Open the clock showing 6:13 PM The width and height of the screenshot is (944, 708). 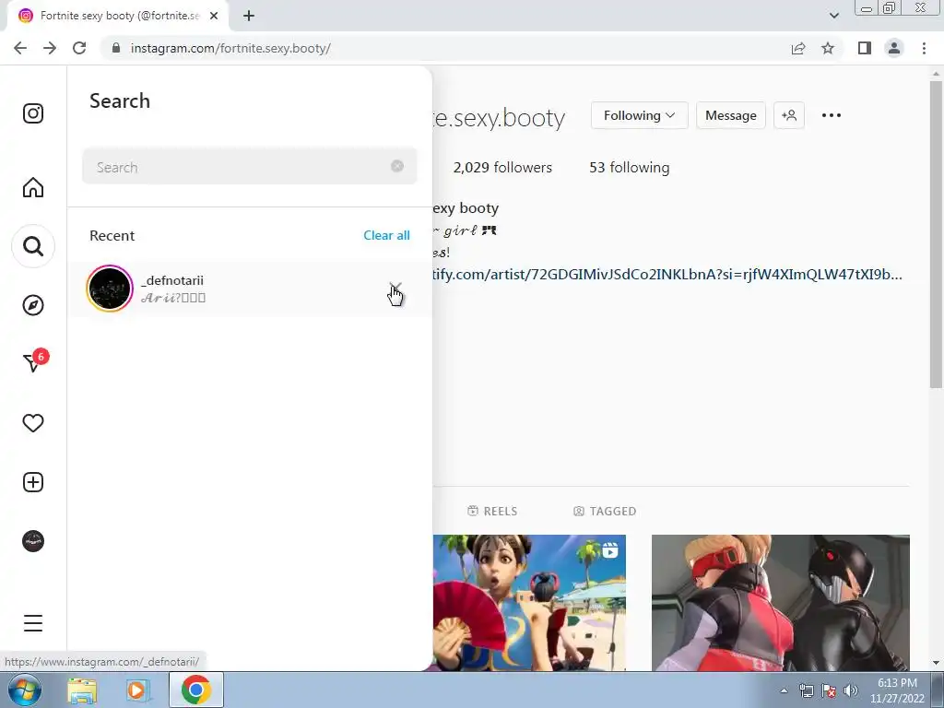897,690
